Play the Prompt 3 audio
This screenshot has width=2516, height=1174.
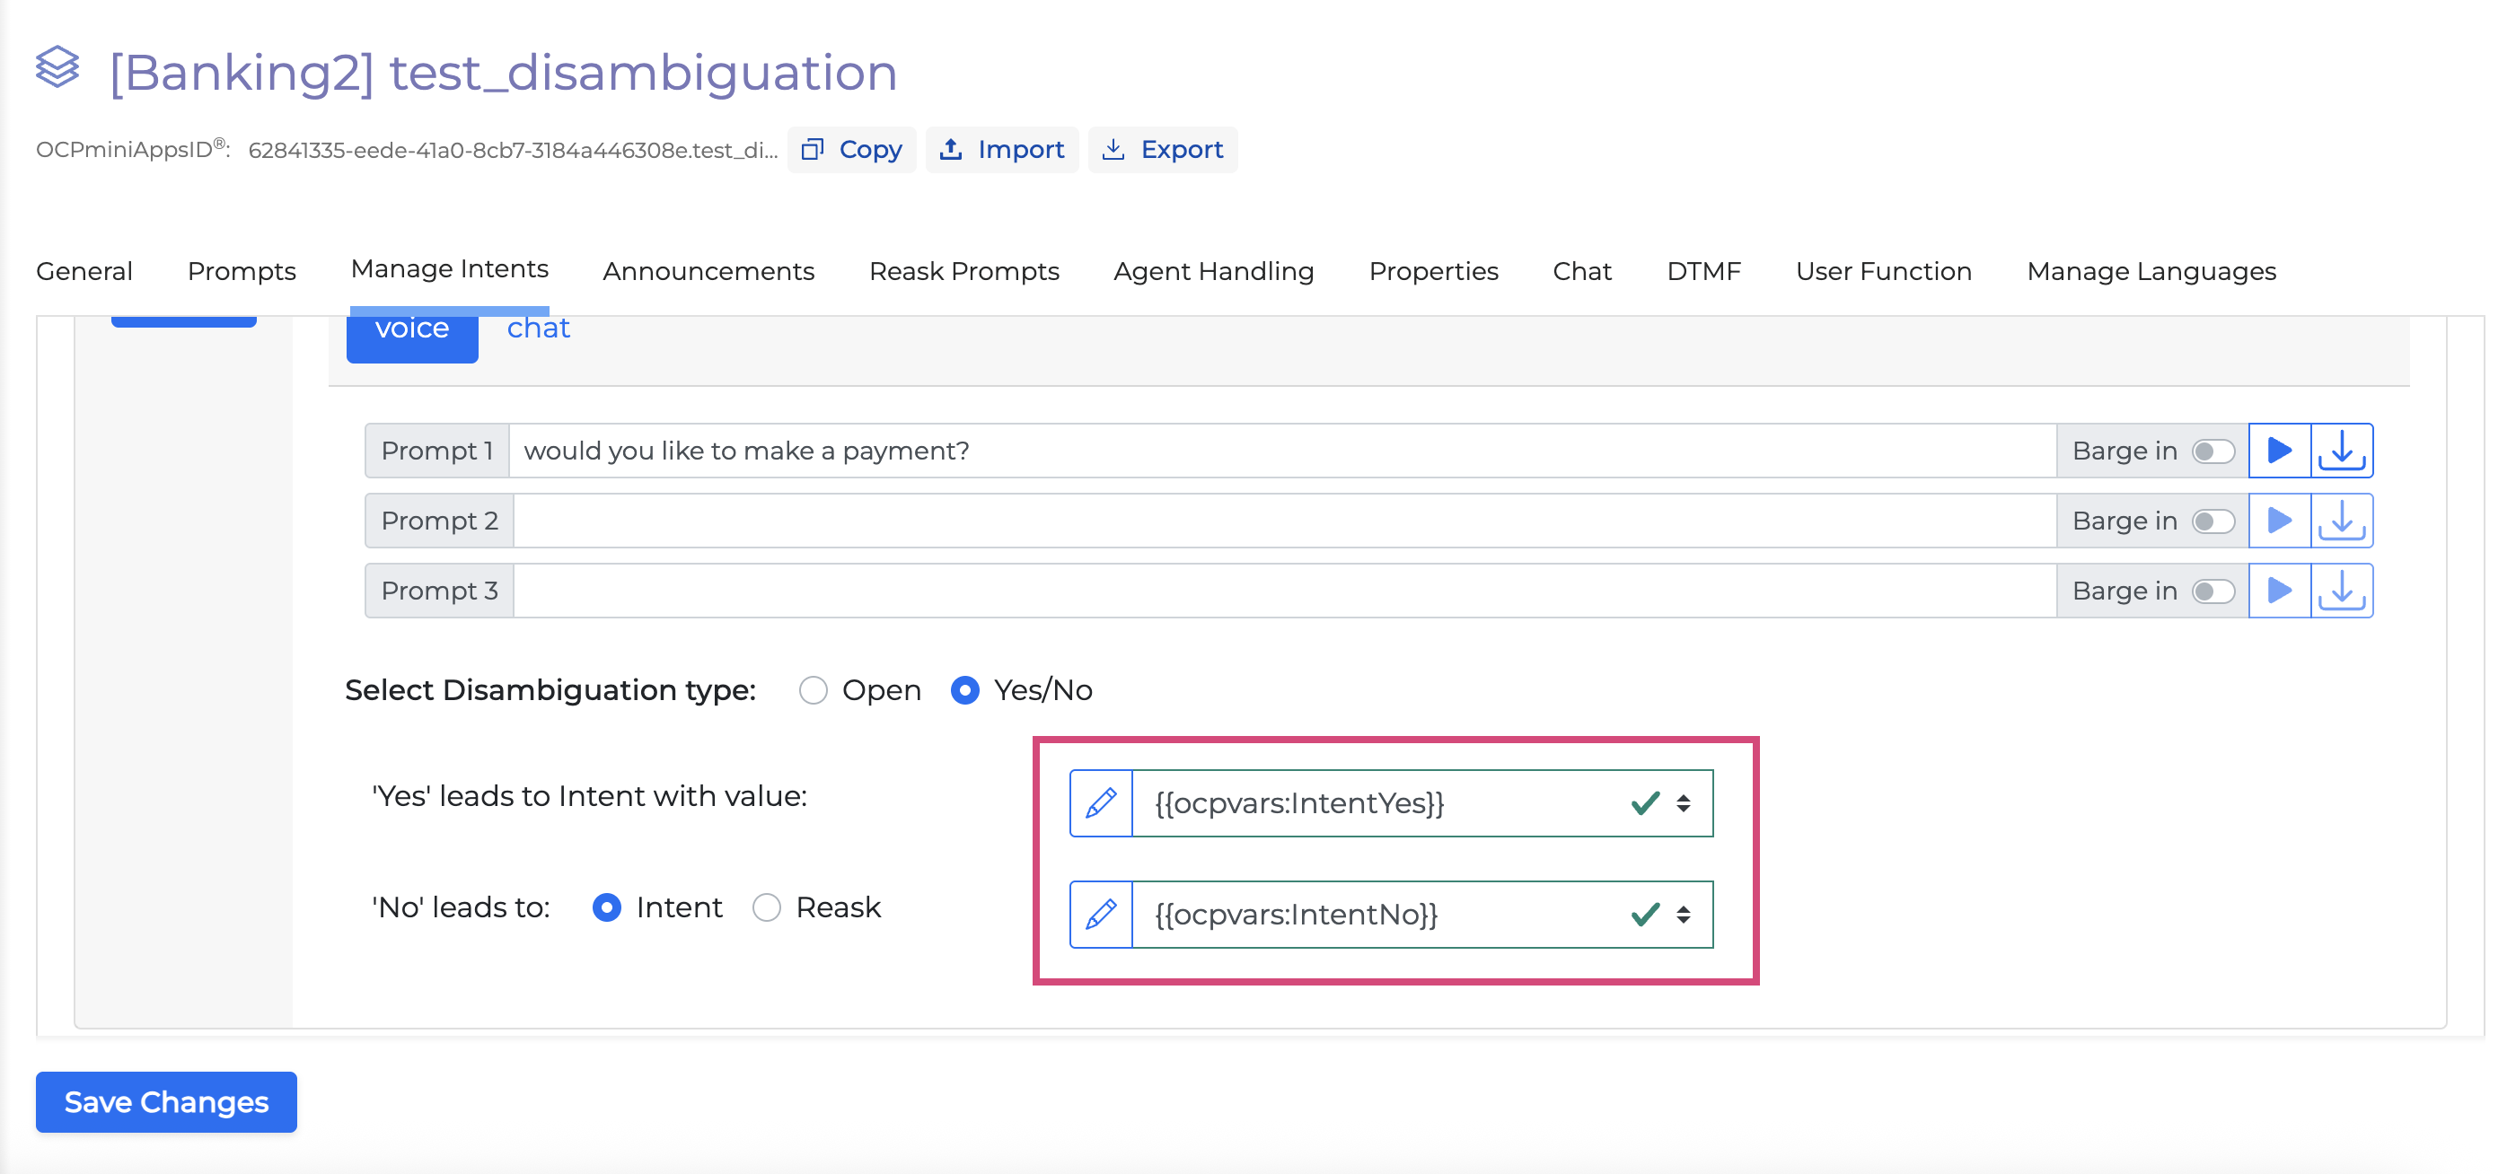(2279, 591)
